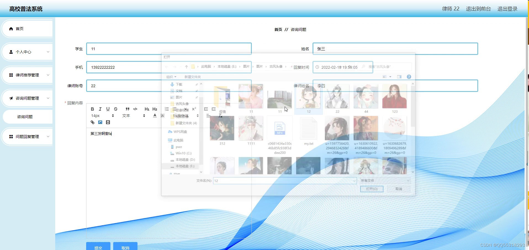Open the 文本 paragraph style dropdown
Image resolution: width=529 pixels, height=250 pixels.
[x=134, y=116]
